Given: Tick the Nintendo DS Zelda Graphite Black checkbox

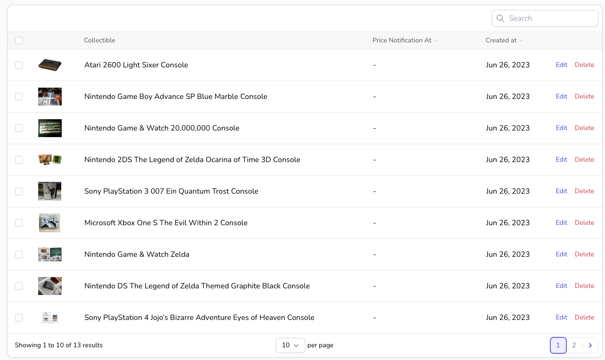Looking at the screenshot, I should pos(19,286).
